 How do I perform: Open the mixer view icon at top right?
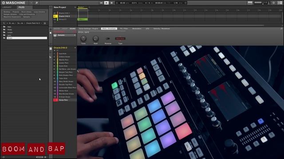coord(250,3)
